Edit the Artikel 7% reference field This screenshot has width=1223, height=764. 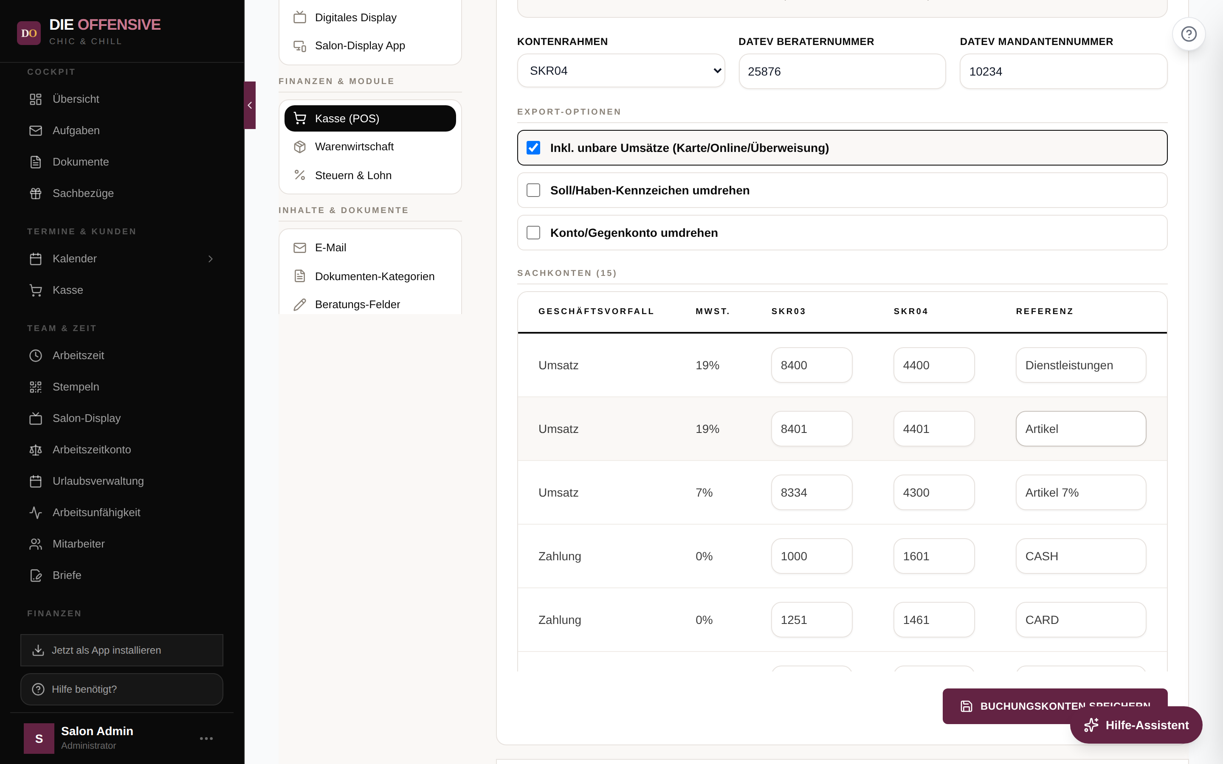tap(1081, 492)
